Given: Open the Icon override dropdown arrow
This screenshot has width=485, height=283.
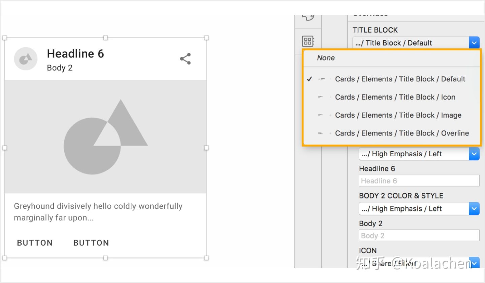Looking at the screenshot, I should click(474, 263).
